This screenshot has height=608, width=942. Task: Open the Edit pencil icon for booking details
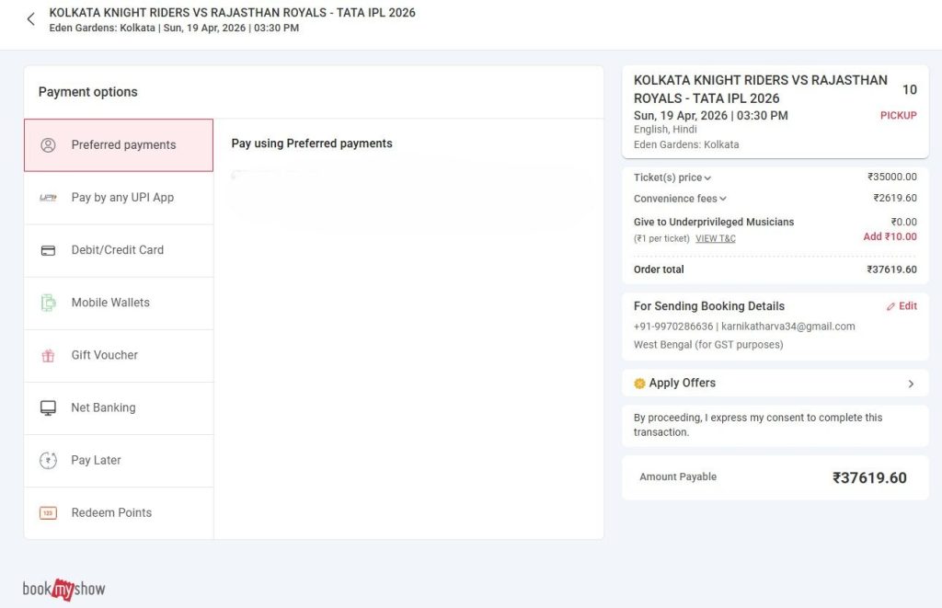(x=891, y=305)
